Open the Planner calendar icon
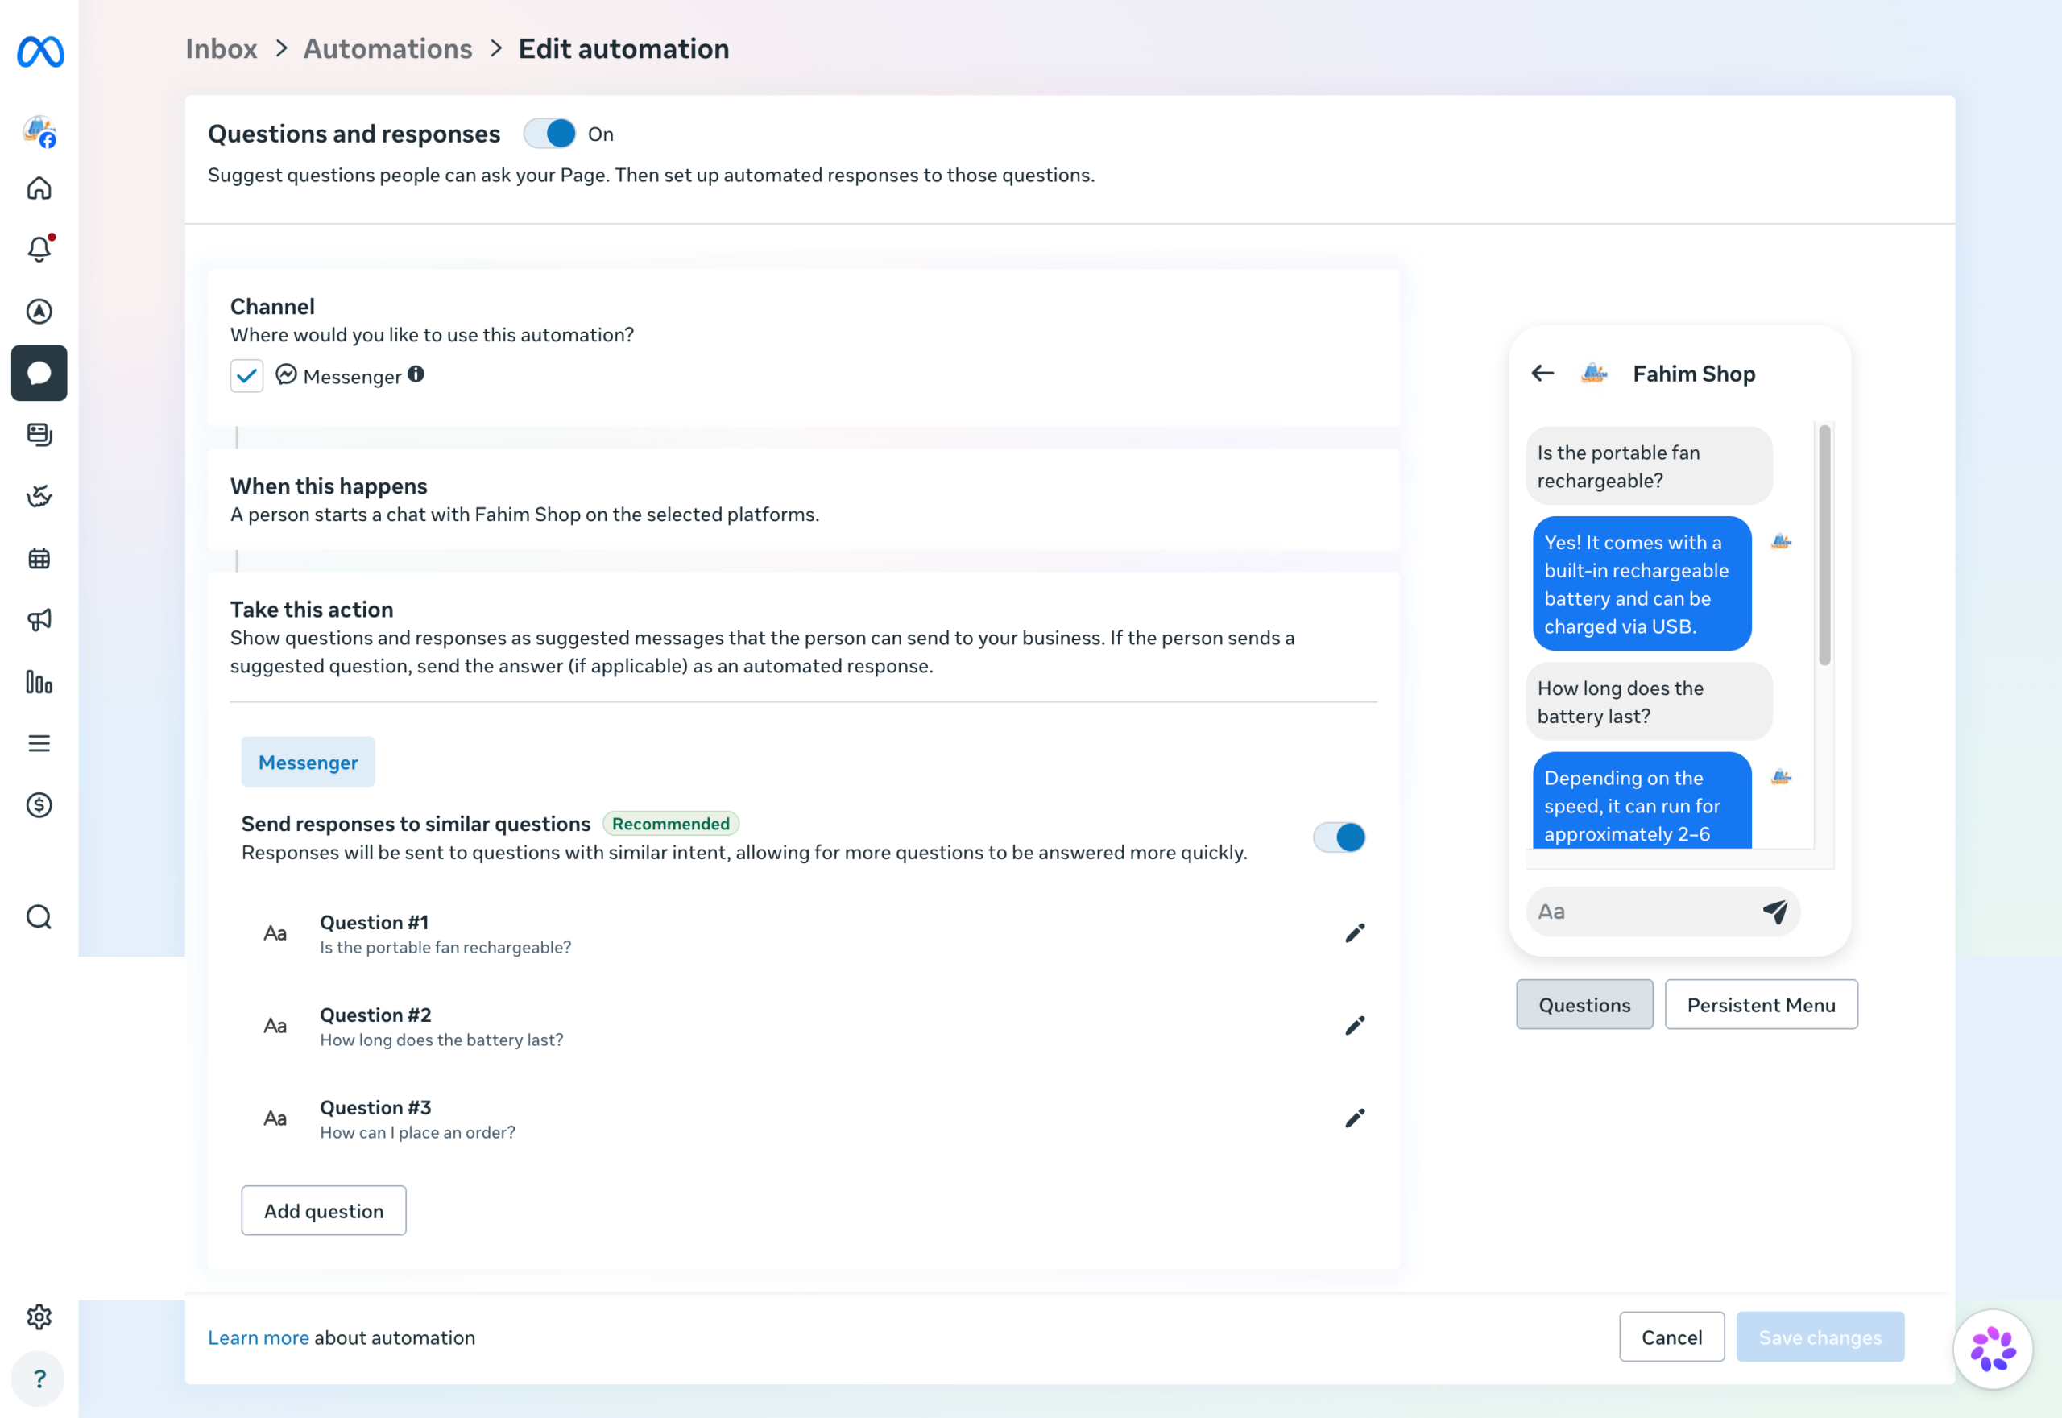This screenshot has width=2062, height=1418. coord(39,558)
